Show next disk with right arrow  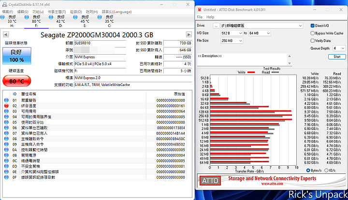pos(188,35)
